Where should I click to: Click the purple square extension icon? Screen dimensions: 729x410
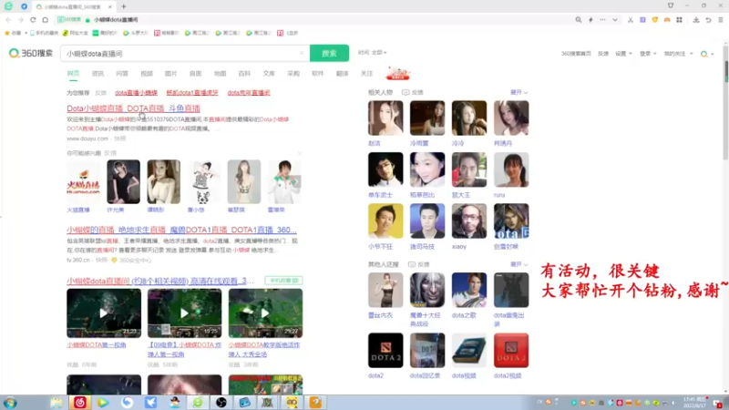pos(642,20)
